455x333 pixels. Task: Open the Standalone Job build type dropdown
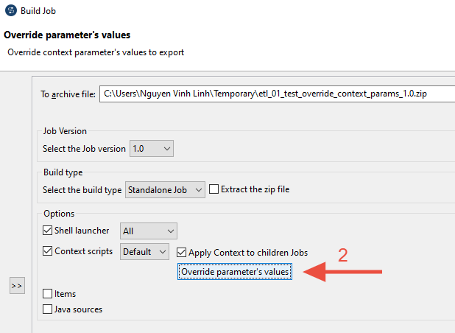click(165, 190)
